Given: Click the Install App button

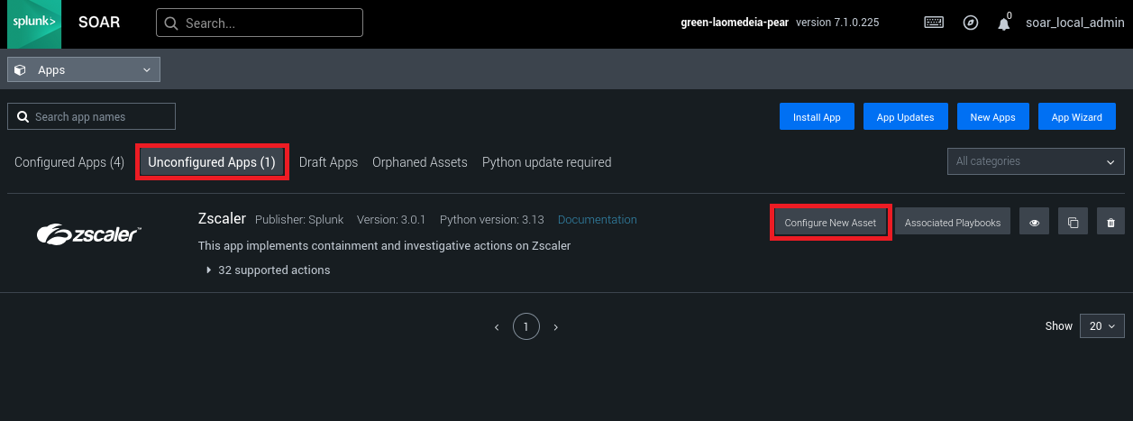Looking at the screenshot, I should pos(817,117).
